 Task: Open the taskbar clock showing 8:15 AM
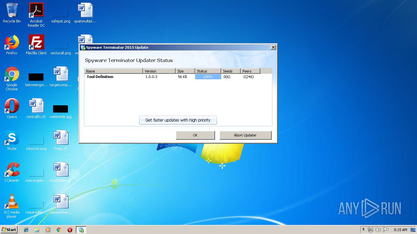pyautogui.click(x=400, y=230)
